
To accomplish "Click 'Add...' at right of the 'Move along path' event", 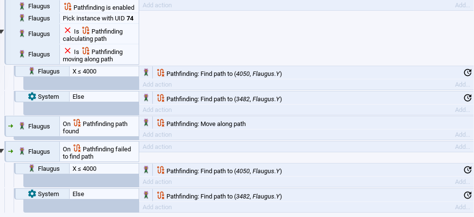I will coord(462,134).
